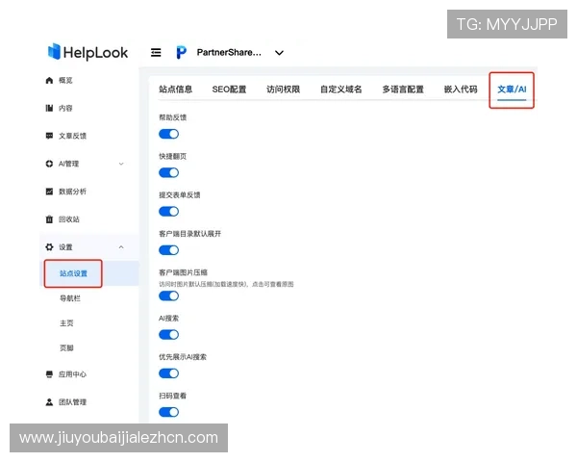Click the 优先展示AI搜索 label

coord(183,357)
